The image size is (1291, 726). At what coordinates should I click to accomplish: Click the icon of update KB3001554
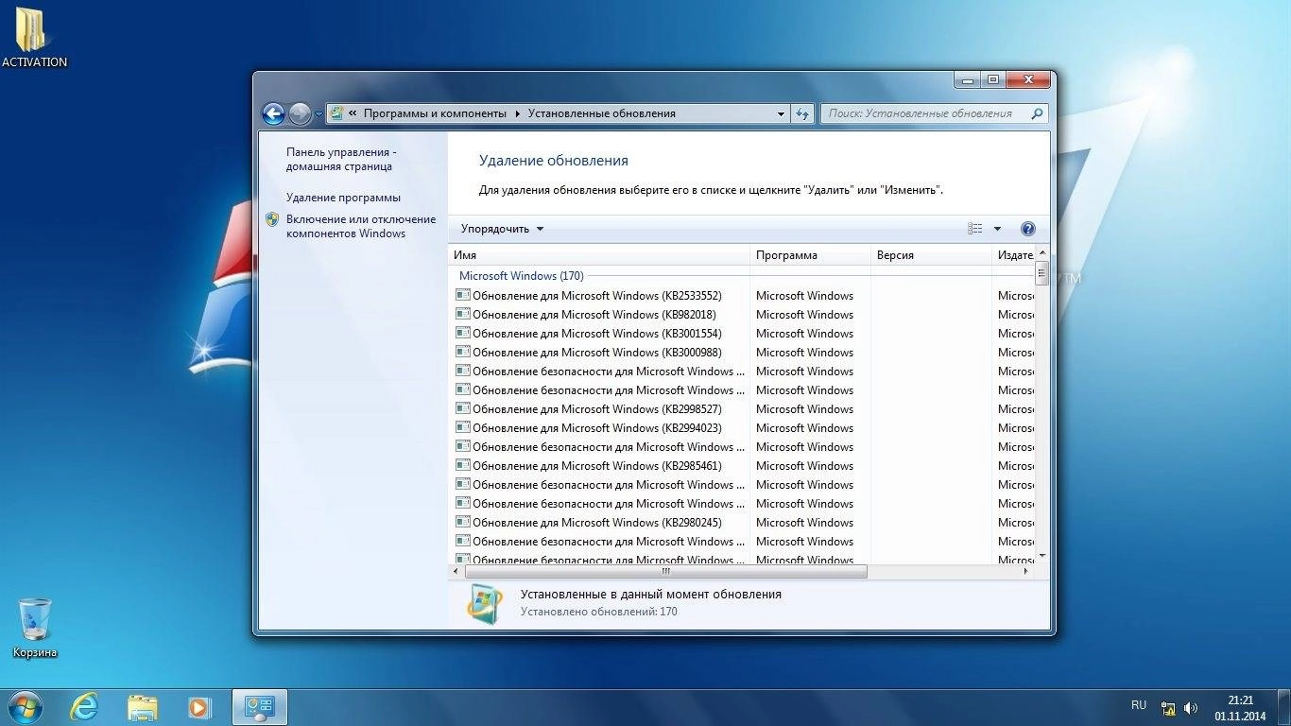pyautogui.click(x=463, y=333)
